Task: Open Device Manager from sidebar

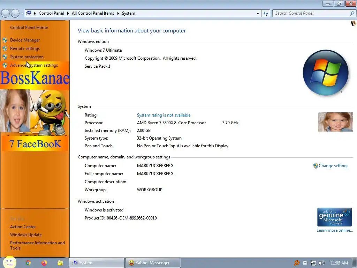Action: point(25,40)
